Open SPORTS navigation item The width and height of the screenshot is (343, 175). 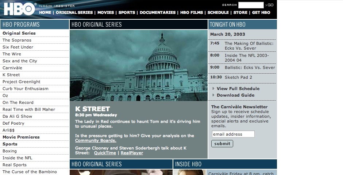tap(127, 12)
